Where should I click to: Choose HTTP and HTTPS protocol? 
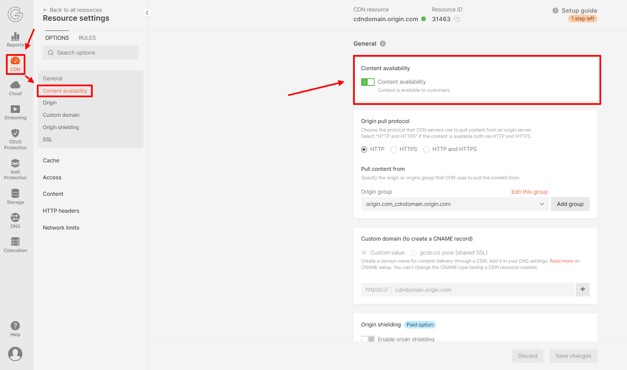[426, 149]
